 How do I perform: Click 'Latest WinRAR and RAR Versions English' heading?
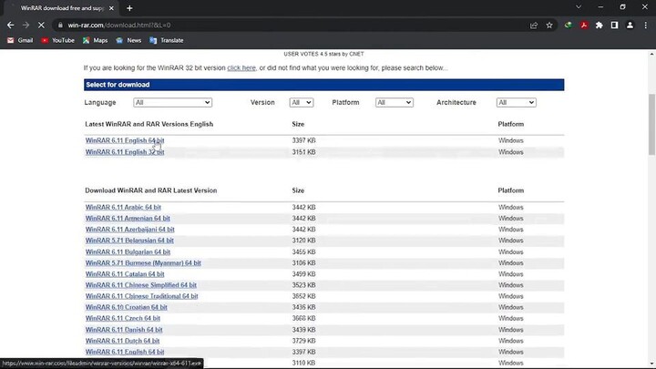(x=149, y=124)
